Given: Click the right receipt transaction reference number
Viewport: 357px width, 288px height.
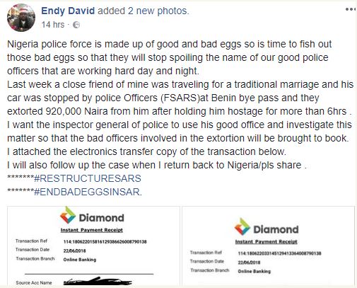Looking at the screenshot, I should pos(279,253).
